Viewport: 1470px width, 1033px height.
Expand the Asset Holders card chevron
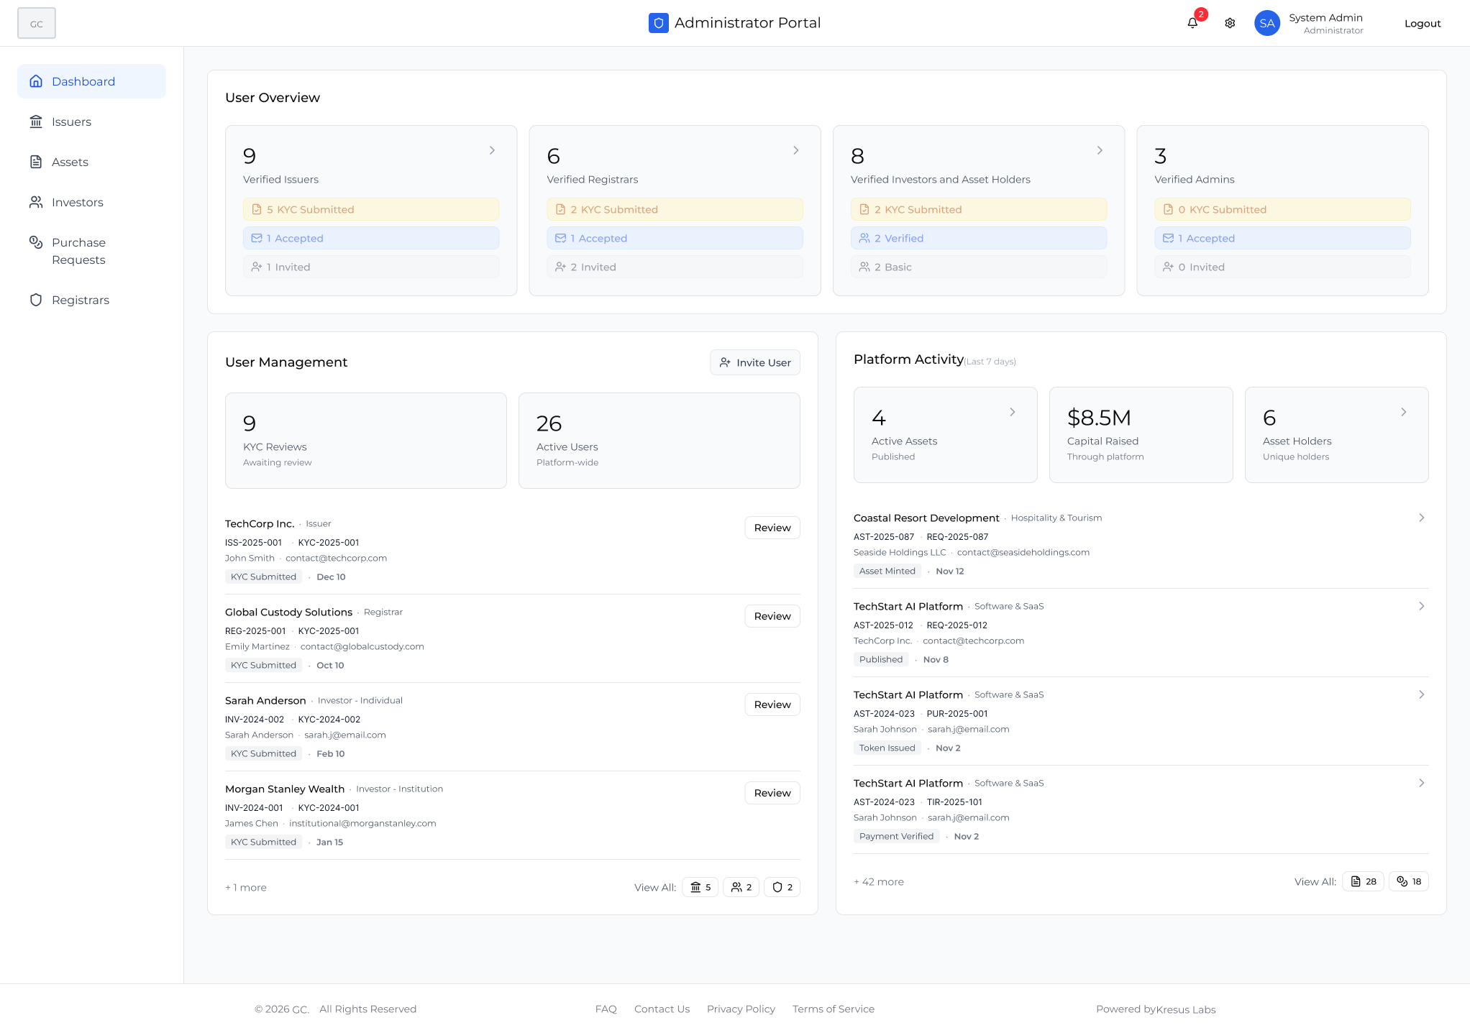tap(1404, 412)
